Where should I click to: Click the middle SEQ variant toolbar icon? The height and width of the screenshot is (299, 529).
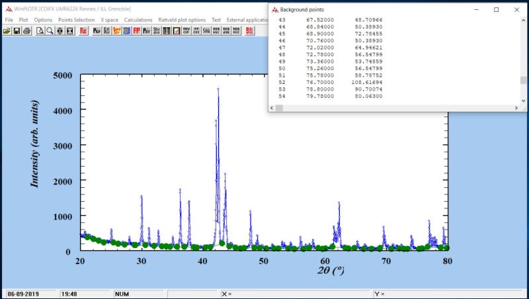pos(226,30)
